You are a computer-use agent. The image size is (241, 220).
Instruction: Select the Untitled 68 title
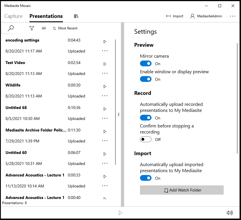pyautogui.click(x=16, y=108)
